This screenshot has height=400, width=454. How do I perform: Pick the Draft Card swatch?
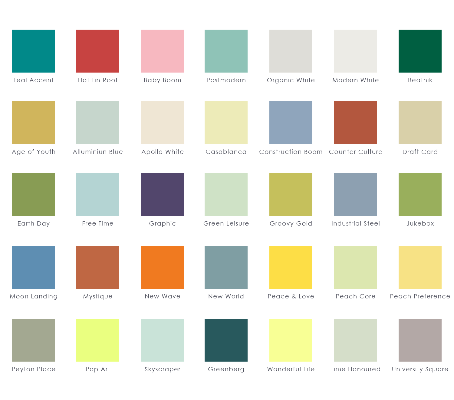point(420,123)
